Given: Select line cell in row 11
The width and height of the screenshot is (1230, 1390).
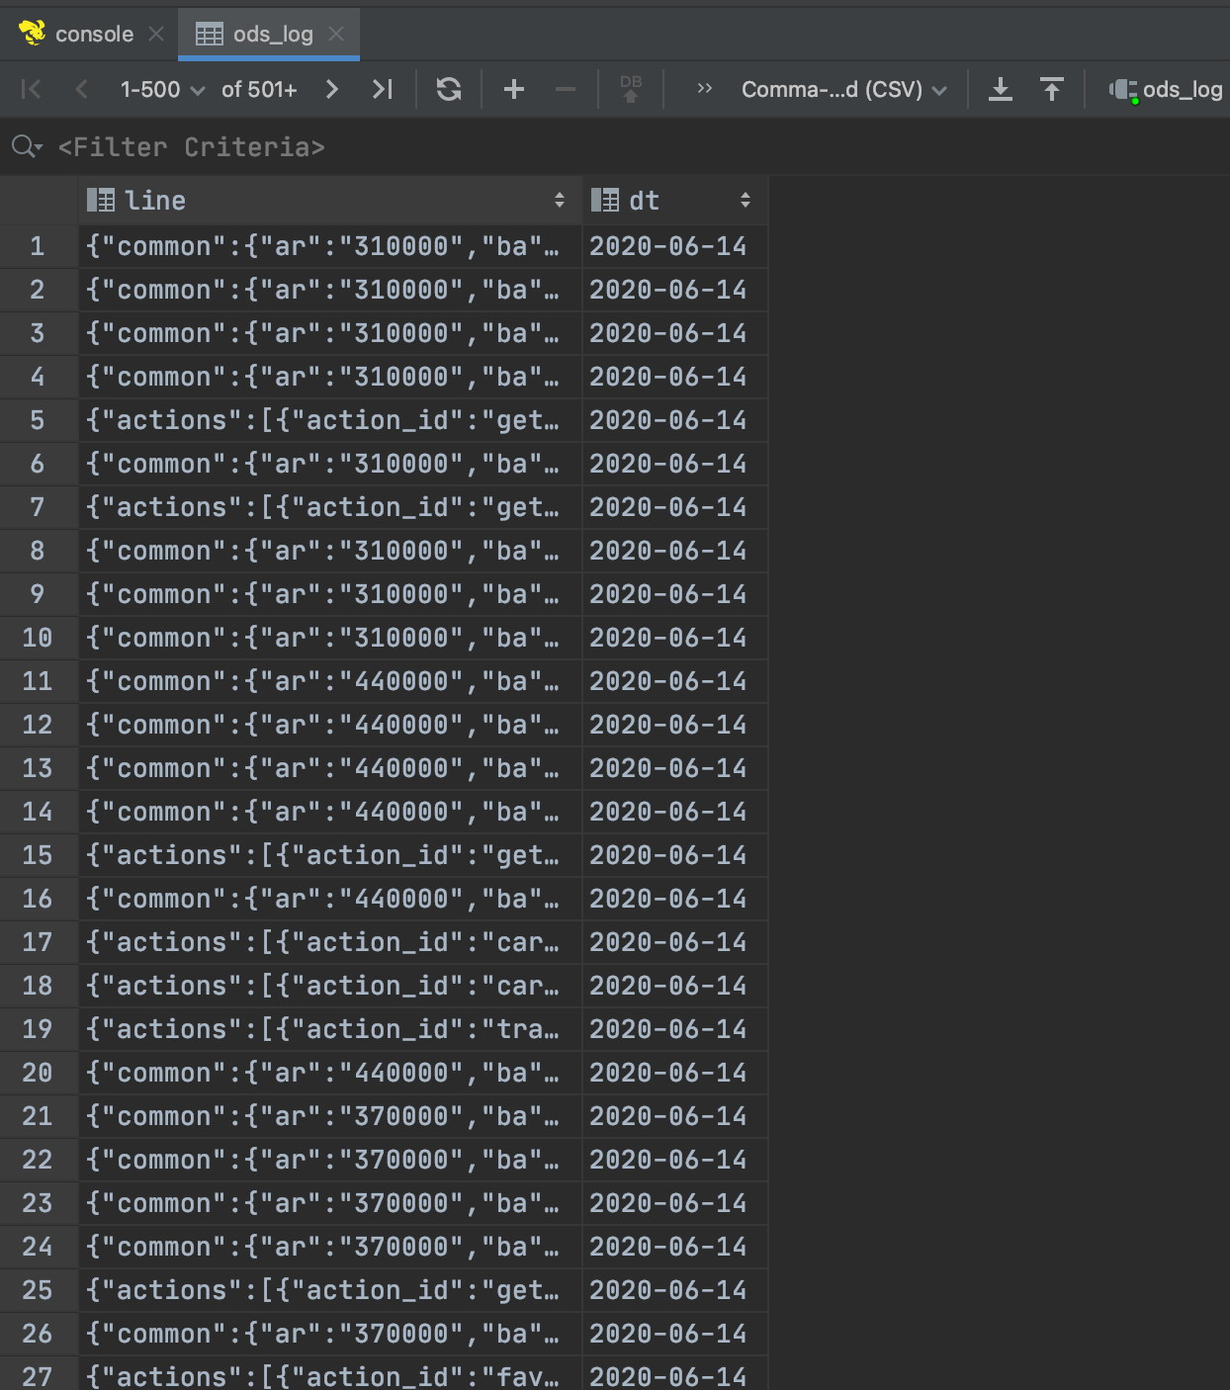Looking at the screenshot, I should click(x=330, y=681).
